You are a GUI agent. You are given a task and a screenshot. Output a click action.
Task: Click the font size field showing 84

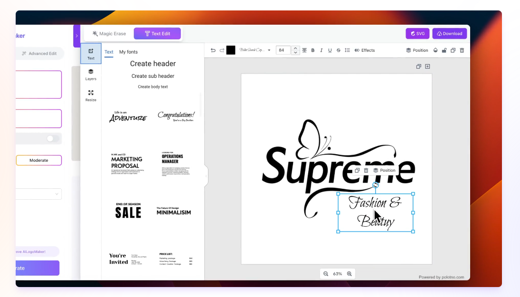pyautogui.click(x=283, y=50)
